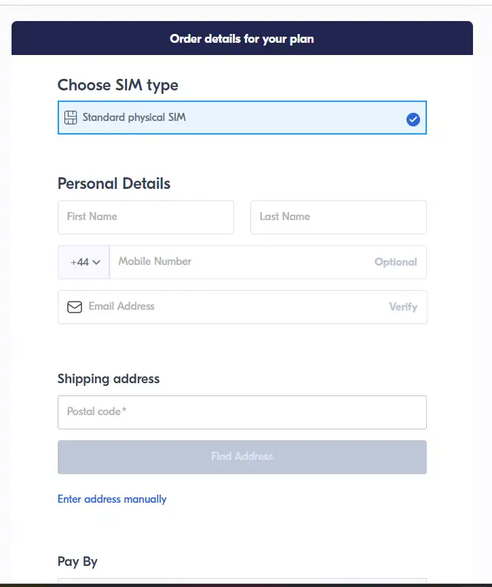Click the Optional label in mobile field
Image resolution: width=492 pixels, height=587 pixels.
(x=396, y=262)
